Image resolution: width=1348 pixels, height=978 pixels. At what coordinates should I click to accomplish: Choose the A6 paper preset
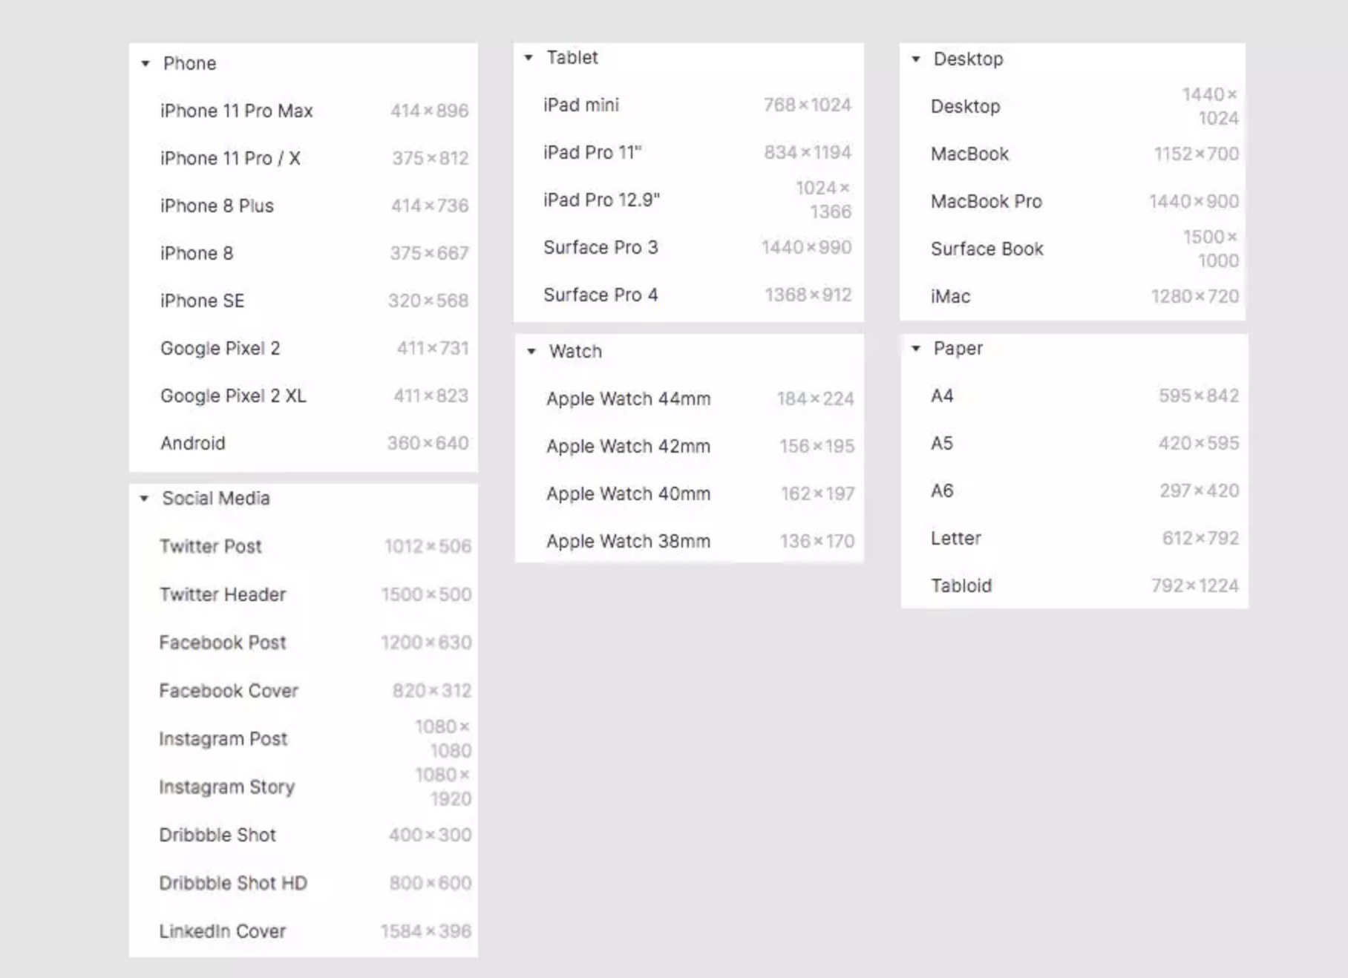(1075, 491)
